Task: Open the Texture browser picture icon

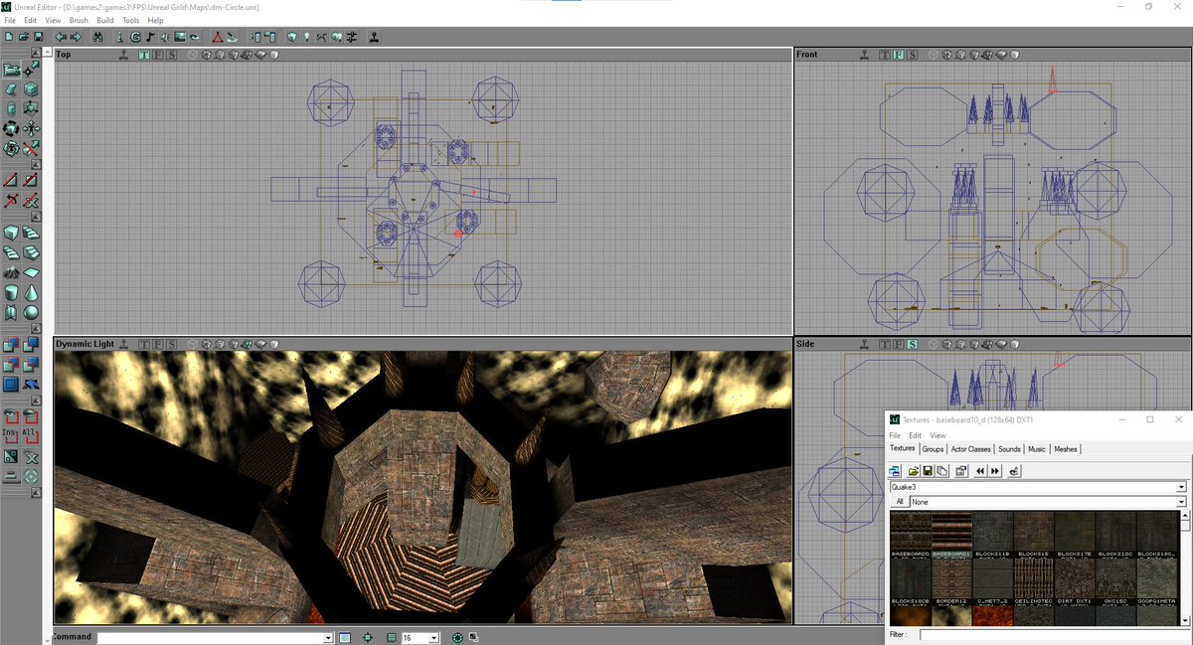Action: [180, 37]
